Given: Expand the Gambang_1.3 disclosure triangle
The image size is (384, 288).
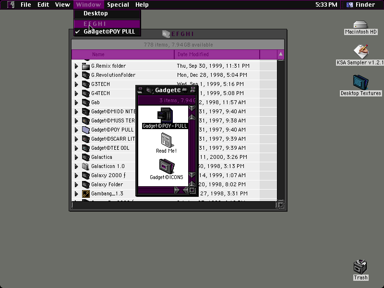Looking at the screenshot, I should tap(76, 194).
